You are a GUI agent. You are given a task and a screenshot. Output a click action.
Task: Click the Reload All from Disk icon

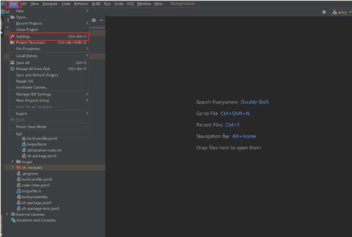coord(12,68)
